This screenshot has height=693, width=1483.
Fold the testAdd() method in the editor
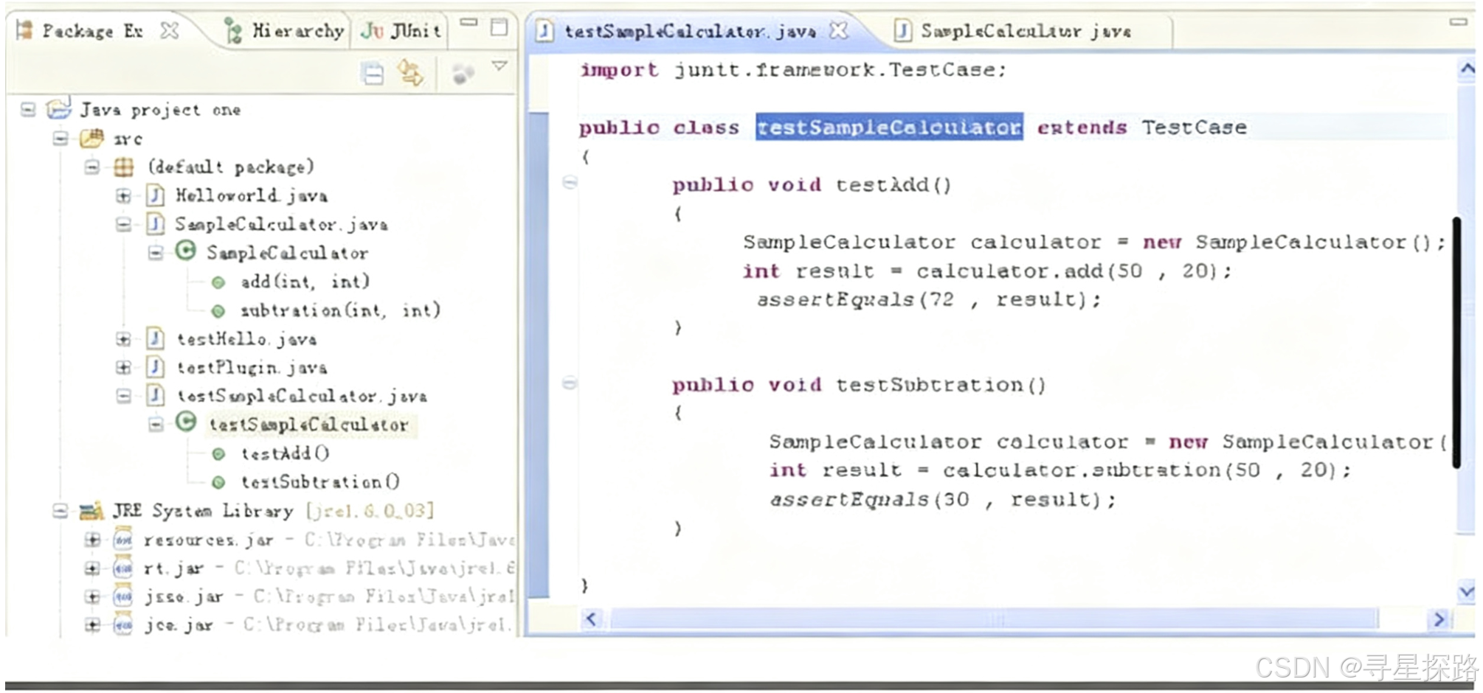coord(570,182)
